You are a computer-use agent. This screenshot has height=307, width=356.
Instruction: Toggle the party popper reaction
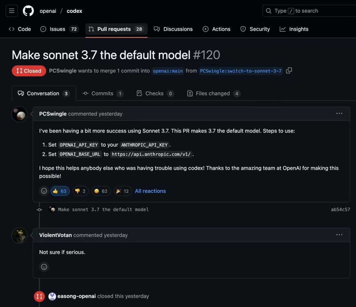(123, 191)
